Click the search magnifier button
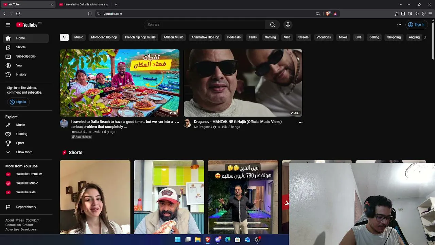Image resolution: width=435 pixels, height=245 pixels. (273, 24)
